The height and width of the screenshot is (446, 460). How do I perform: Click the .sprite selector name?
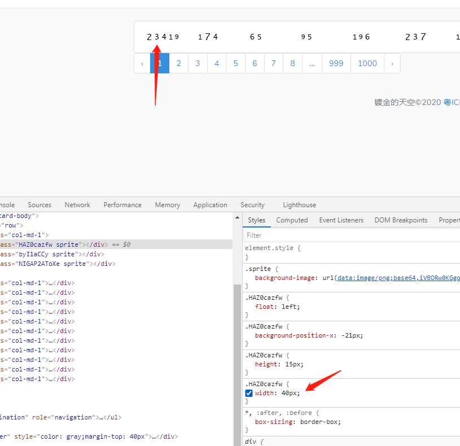click(x=258, y=269)
